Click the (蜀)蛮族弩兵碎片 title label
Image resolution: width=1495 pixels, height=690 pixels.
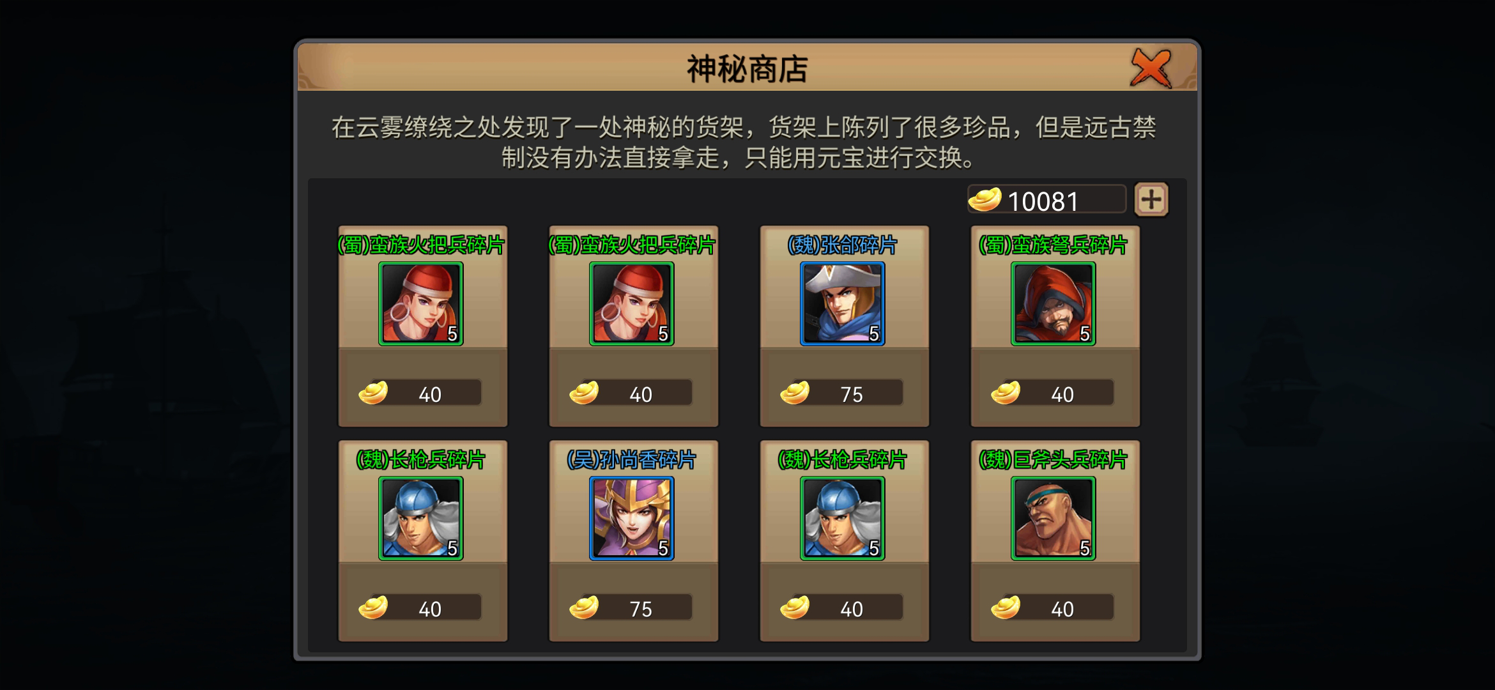[x=1053, y=245]
